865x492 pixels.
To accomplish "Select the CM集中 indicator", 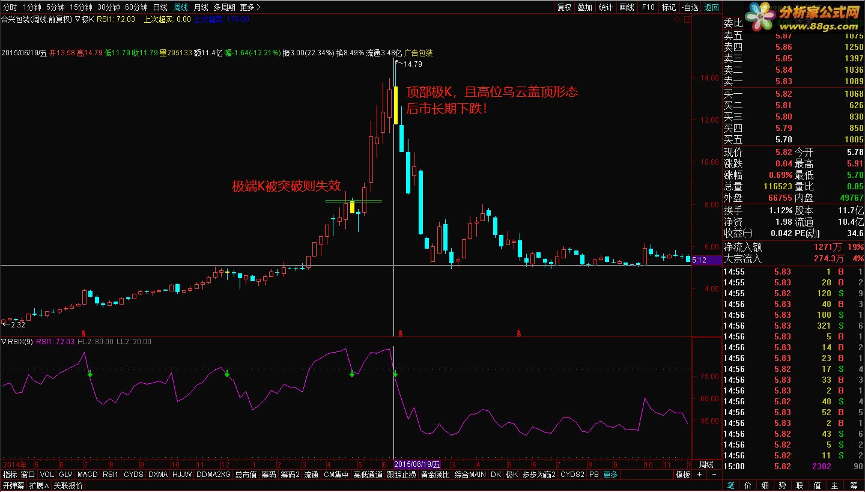I will (x=336, y=475).
